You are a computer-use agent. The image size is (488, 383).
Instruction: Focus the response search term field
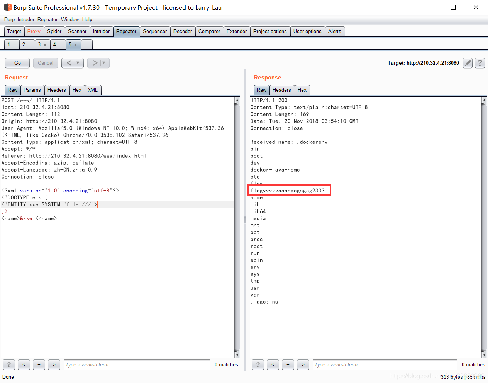[385, 364]
